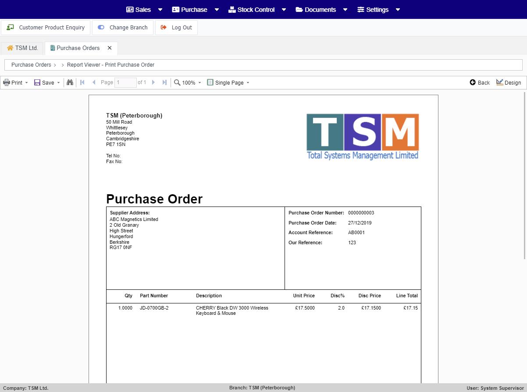Go to the previous page

coord(94,82)
